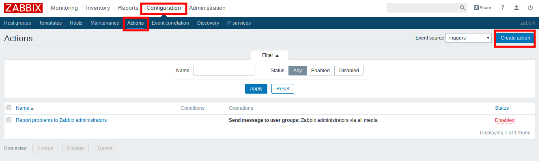
Task: Click the filter Name input field
Action: [224, 71]
